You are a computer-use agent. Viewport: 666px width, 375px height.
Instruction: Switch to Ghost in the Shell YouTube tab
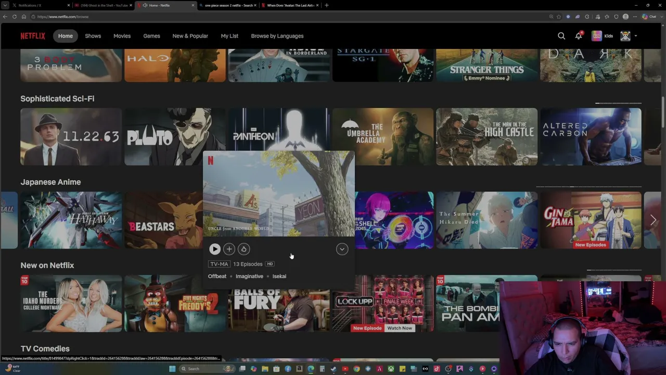(104, 5)
